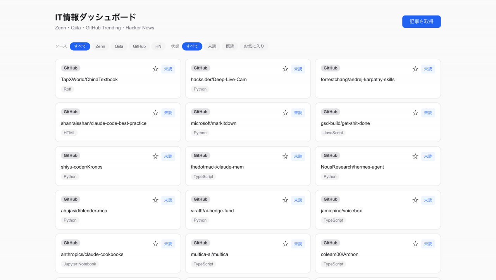Filter sources by Zenn
496x280 pixels.
pos(100,46)
